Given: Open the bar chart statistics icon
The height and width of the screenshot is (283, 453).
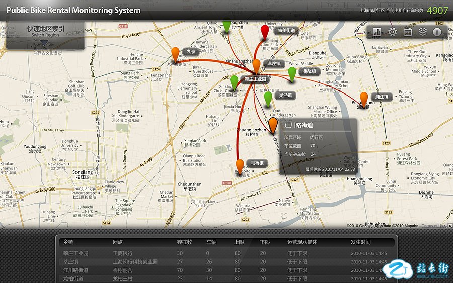Looking at the screenshot, I should pos(377,32).
